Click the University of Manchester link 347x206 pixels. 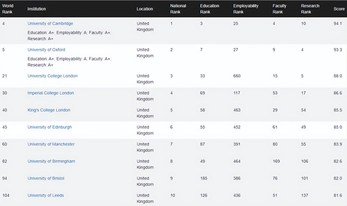pyautogui.click(x=51, y=144)
